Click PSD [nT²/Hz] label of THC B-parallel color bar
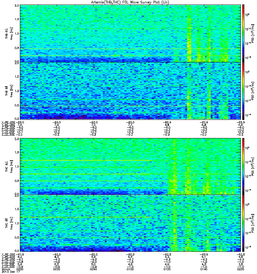 tap(253, 223)
